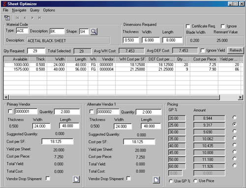Go to previous record toolbar arrow
The image size is (246, 188).
[25, 18]
